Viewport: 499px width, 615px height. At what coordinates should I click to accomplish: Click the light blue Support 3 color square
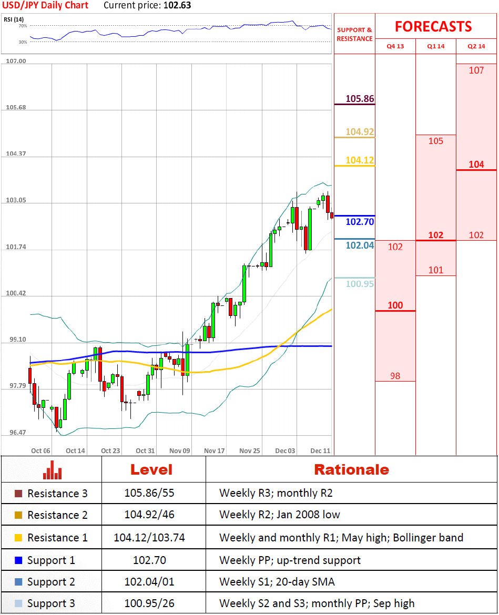[x=19, y=603]
